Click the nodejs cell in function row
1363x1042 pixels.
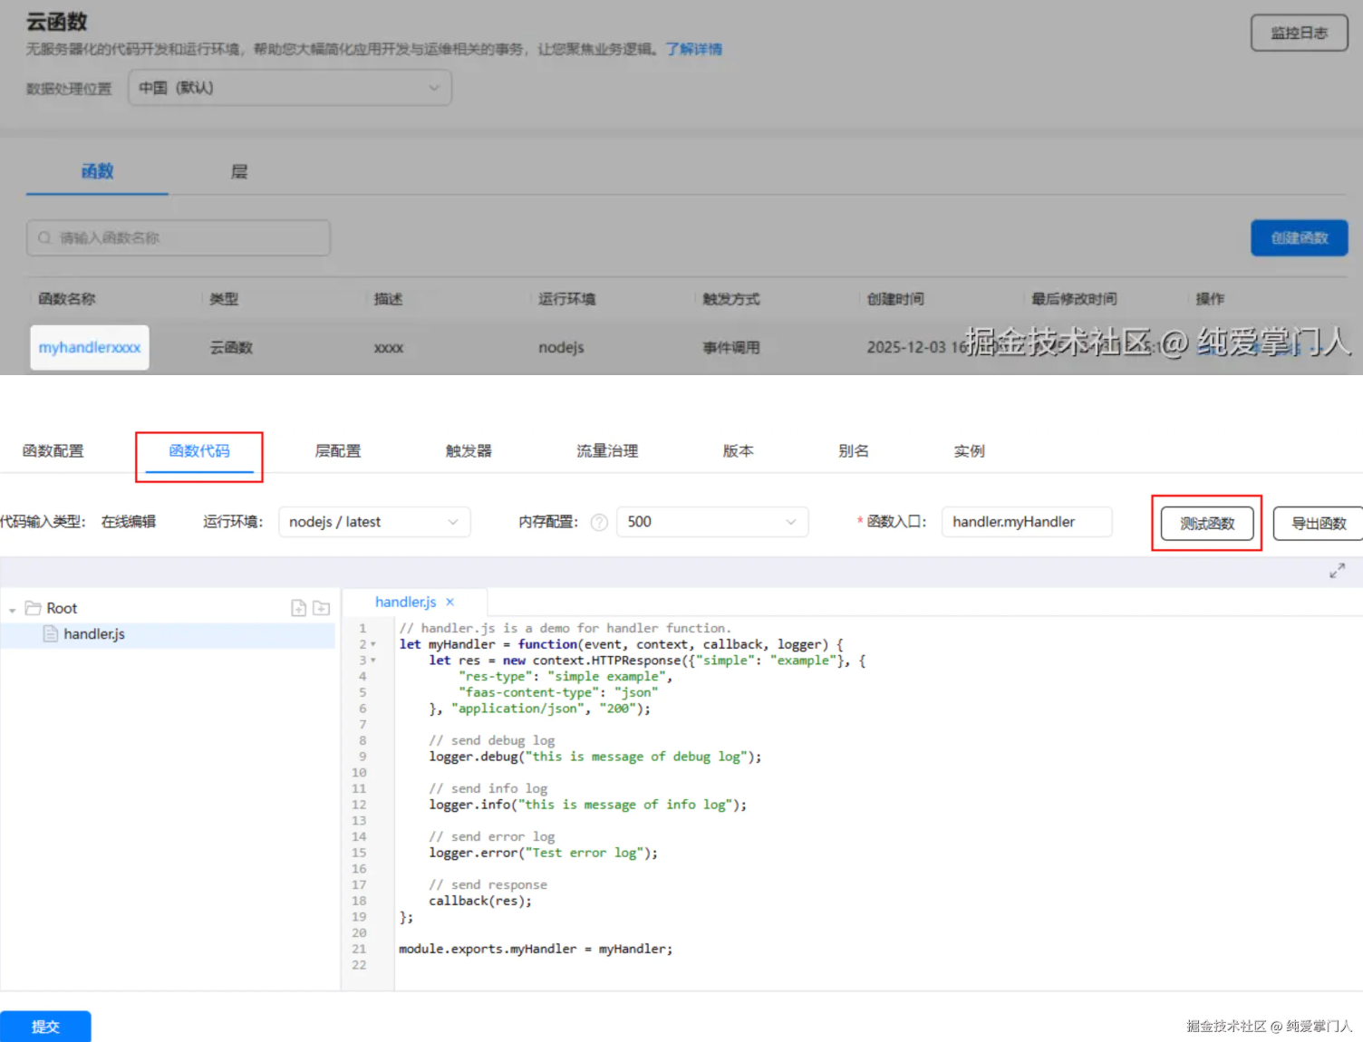click(x=561, y=347)
